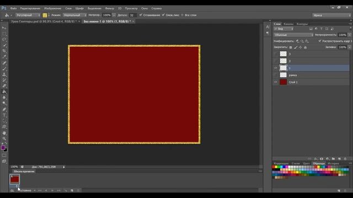Select the Crop tool
The width and height of the screenshot is (353, 198).
pyautogui.click(x=4, y=51)
